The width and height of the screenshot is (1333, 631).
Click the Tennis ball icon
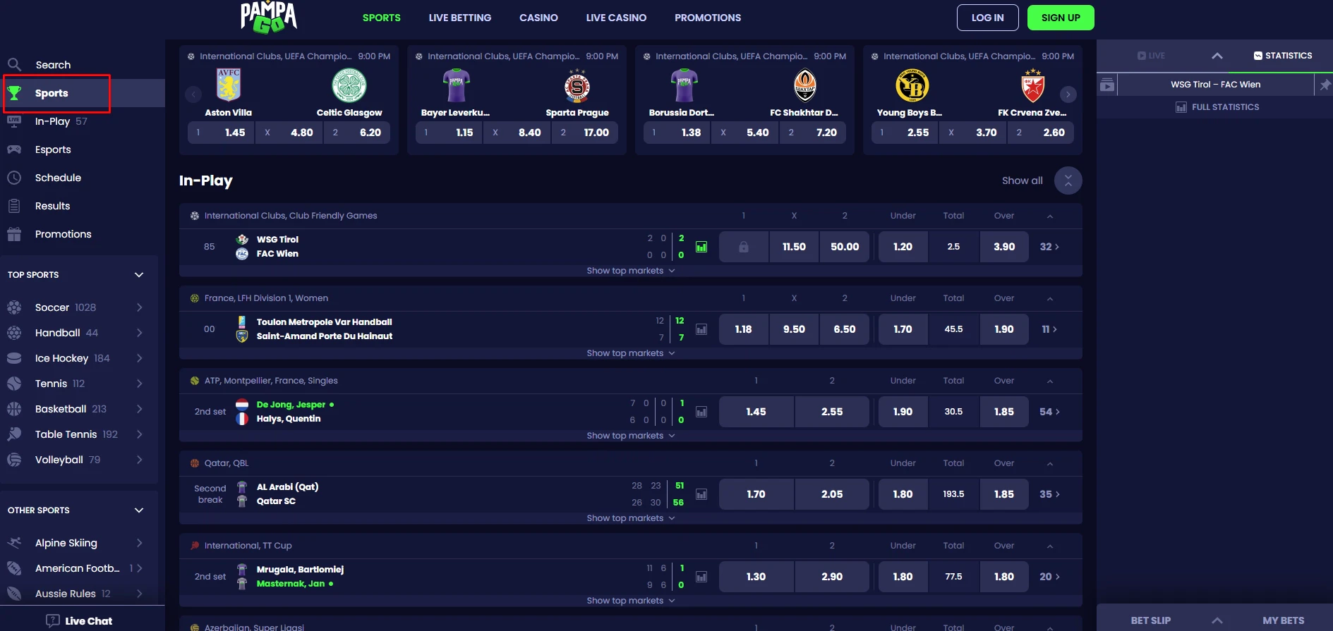pos(14,384)
